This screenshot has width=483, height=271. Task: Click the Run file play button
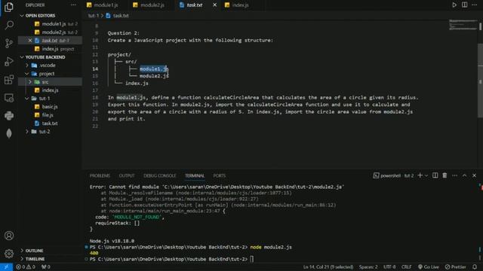pos(454,5)
